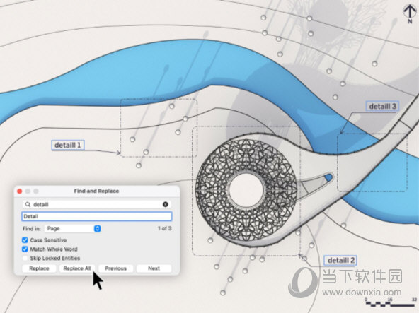The width and height of the screenshot is (419, 313).
Task: Select the detaill 2 label
Action: point(340,260)
